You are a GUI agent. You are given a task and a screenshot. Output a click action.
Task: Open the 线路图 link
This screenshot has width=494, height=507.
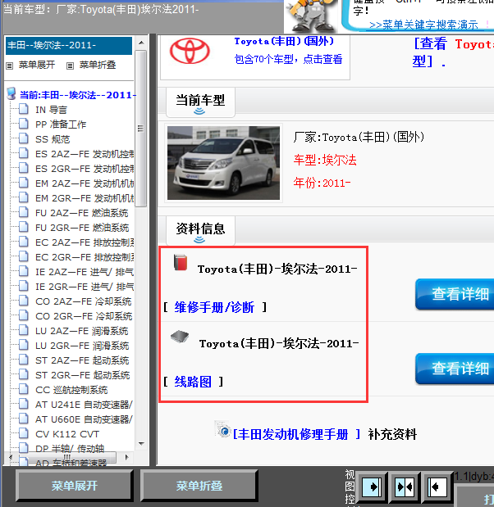click(193, 382)
